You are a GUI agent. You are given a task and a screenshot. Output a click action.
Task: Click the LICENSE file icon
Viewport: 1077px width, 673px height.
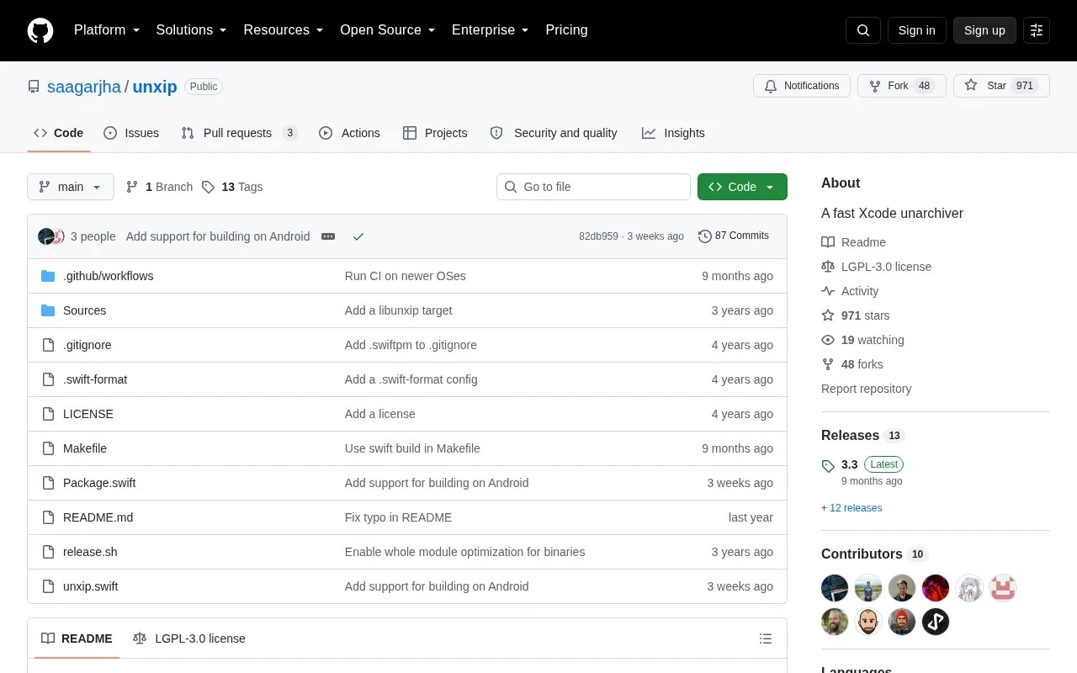coord(48,414)
